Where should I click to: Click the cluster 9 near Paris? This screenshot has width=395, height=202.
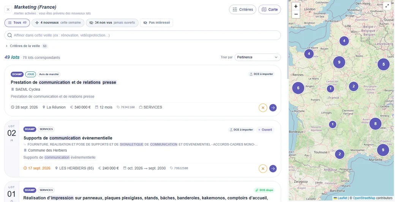click(339, 62)
